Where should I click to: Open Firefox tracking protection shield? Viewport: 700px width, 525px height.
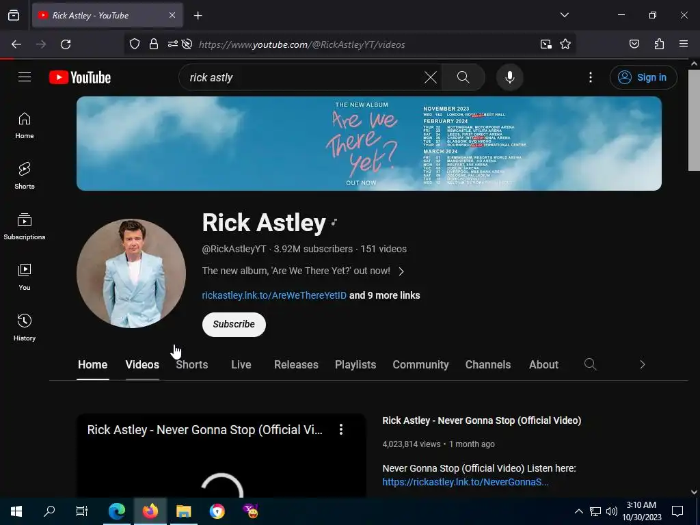point(135,44)
